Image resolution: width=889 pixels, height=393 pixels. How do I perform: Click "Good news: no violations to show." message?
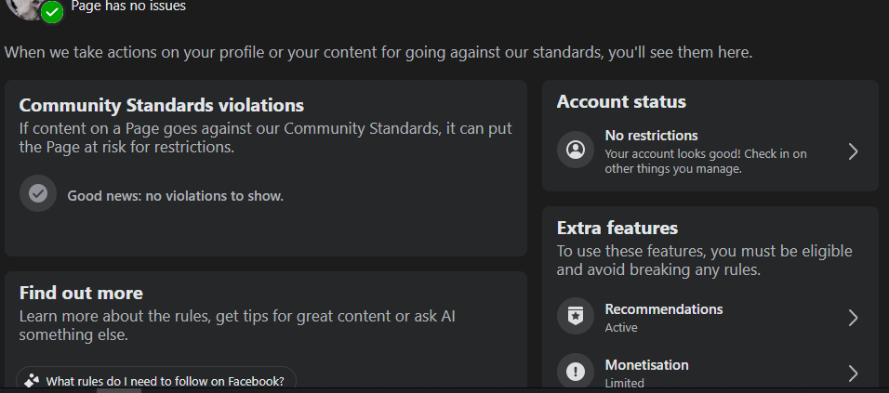click(x=175, y=196)
